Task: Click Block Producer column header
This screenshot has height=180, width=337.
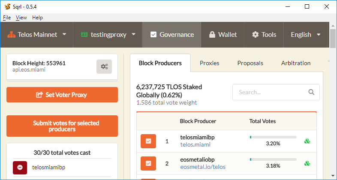Action: pos(198,121)
